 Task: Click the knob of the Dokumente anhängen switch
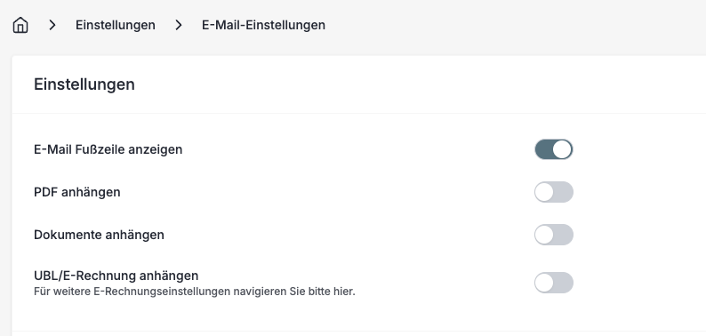pos(544,235)
